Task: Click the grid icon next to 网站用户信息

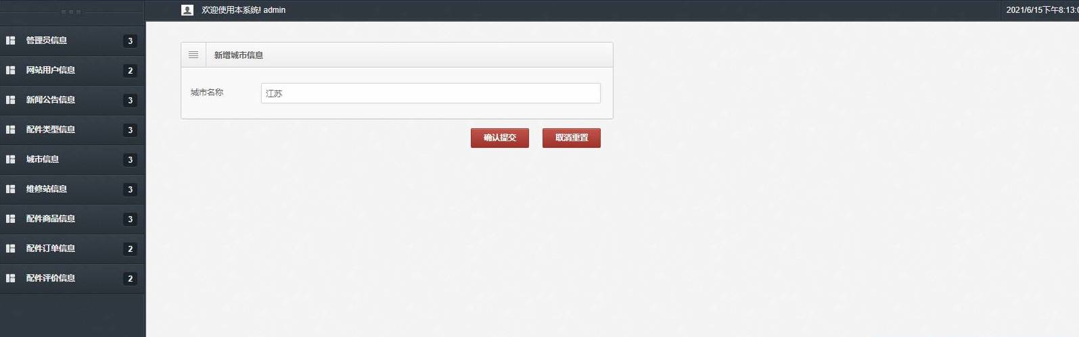Action: [x=11, y=70]
